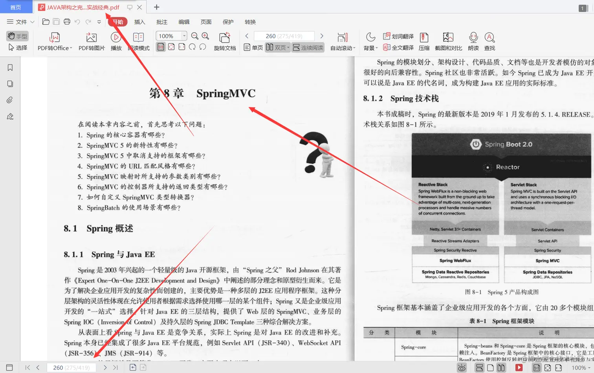Open the bookmarks panel in left sidebar
594x373 pixels.
[x=10, y=67]
